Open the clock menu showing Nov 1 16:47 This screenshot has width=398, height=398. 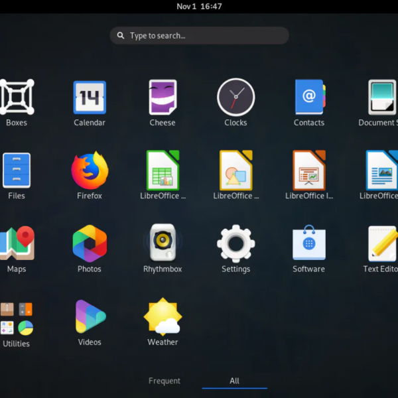(199, 6)
